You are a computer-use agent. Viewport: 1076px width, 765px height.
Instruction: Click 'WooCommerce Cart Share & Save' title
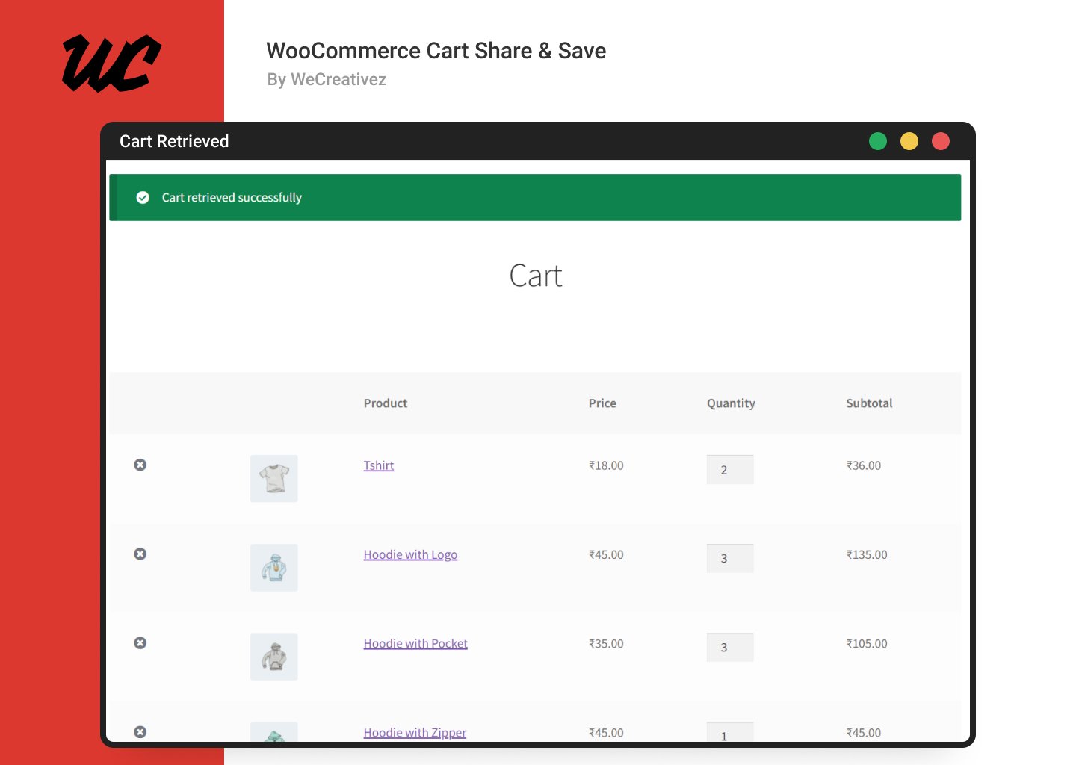point(436,51)
